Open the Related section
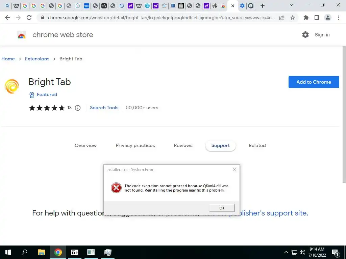This screenshot has width=346, height=259. (x=257, y=145)
